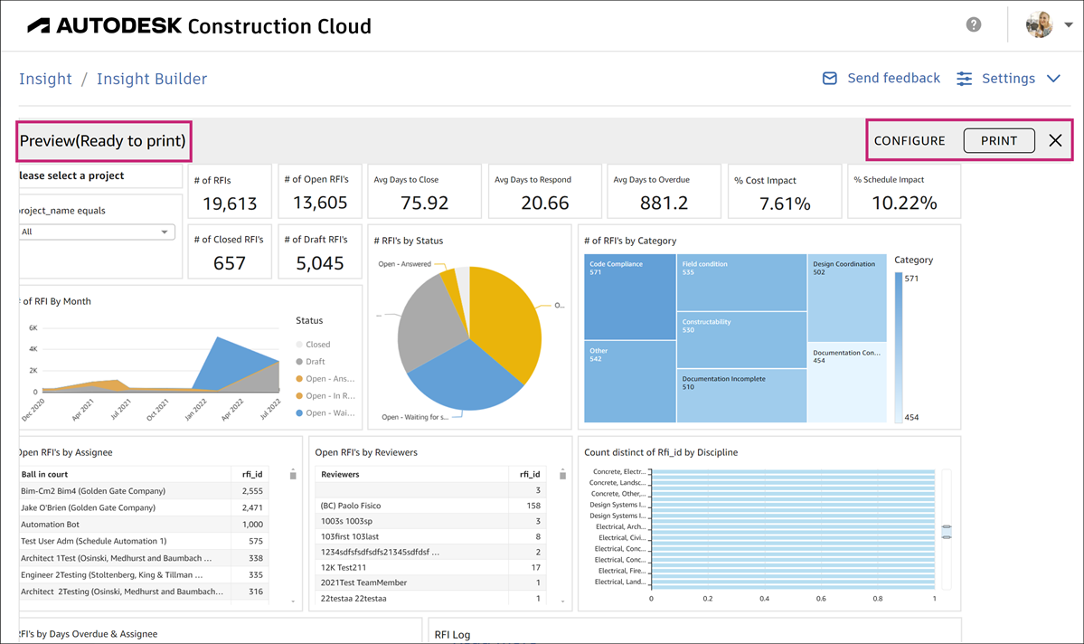Image resolution: width=1084 pixels, height=644 pixels.
Task: Select the % Schedule Impact value 10.22%
Action: 904,203
